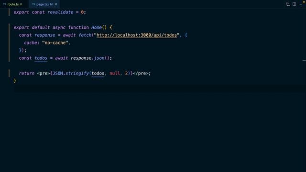Click the 'async' keyword
This screenshot has width=306, height=172.
pos(59,27)
